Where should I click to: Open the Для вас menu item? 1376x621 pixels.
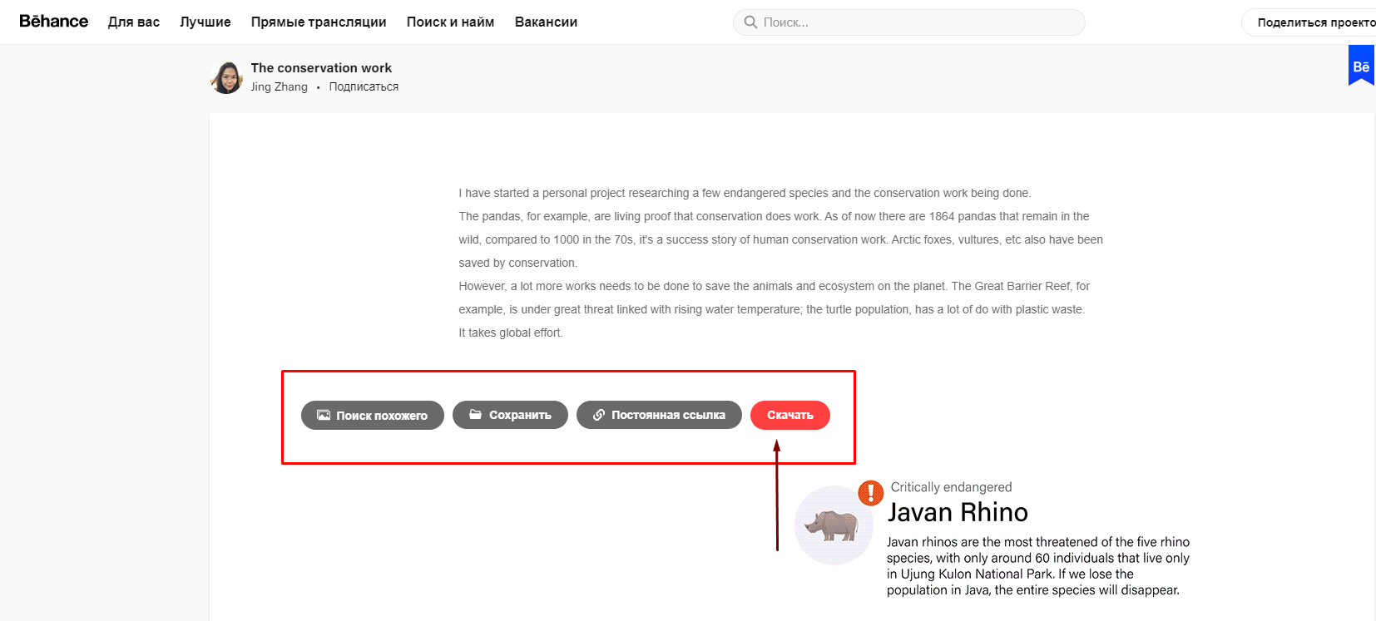click(x=134, y=22)
